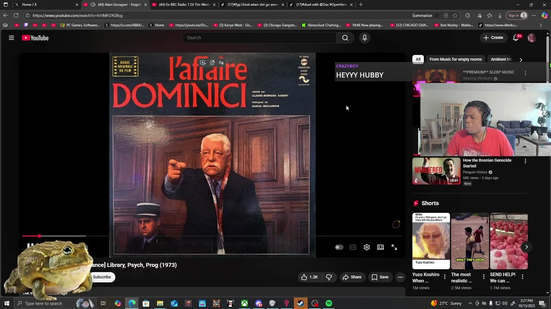The height and width of the screenshot is (309, 551).
Task: Open Steam from the taskbar
Action: (x=300, y=303)
